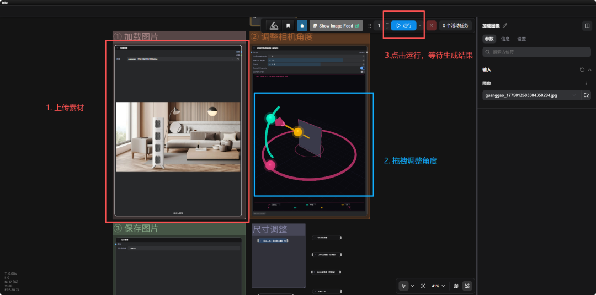The image size is (596, 295).
Task: Click upload folder icon in 加载图像 node
Action: click(237, 59)
